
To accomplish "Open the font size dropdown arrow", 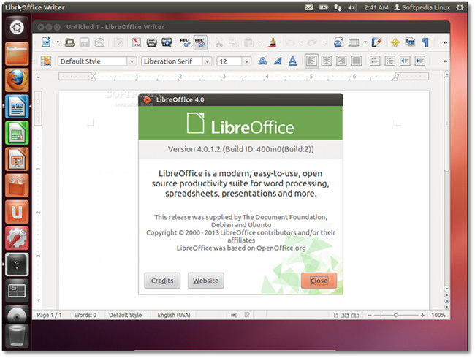I will tap(246, 61).
